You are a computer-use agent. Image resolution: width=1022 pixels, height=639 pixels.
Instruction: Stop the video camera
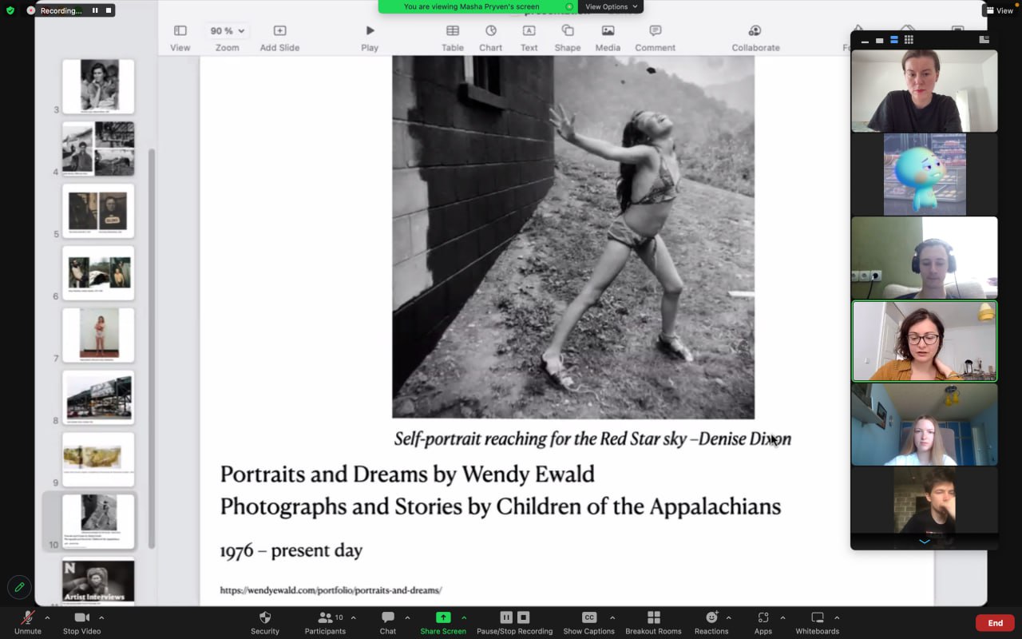pos(81,622)
